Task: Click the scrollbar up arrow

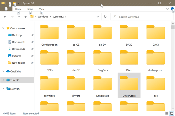Action: [173, 24]
